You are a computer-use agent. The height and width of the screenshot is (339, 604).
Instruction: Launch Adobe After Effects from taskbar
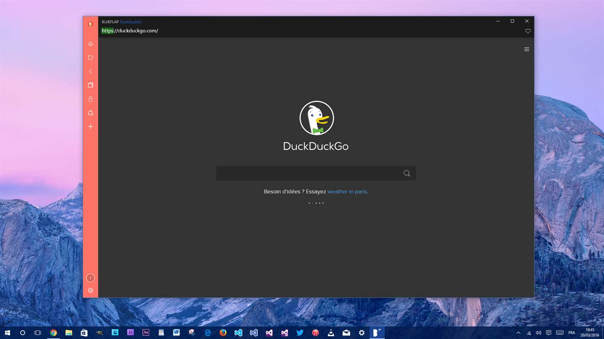click(x=146, y=333)
